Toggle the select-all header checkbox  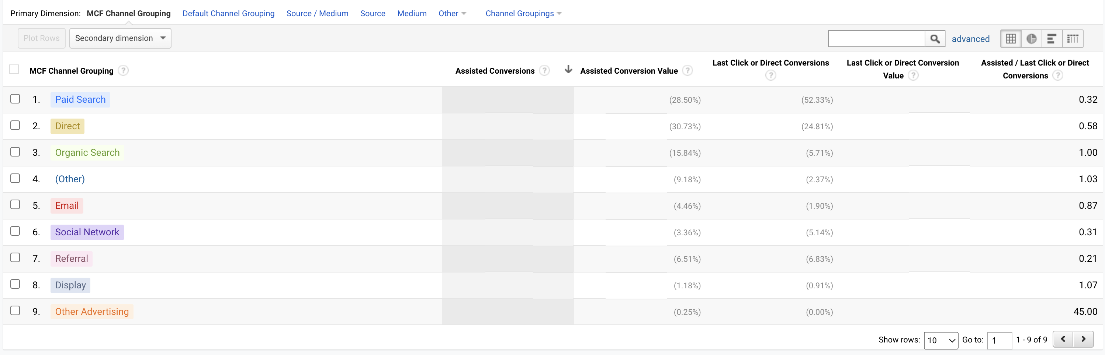tap(14, 69)
